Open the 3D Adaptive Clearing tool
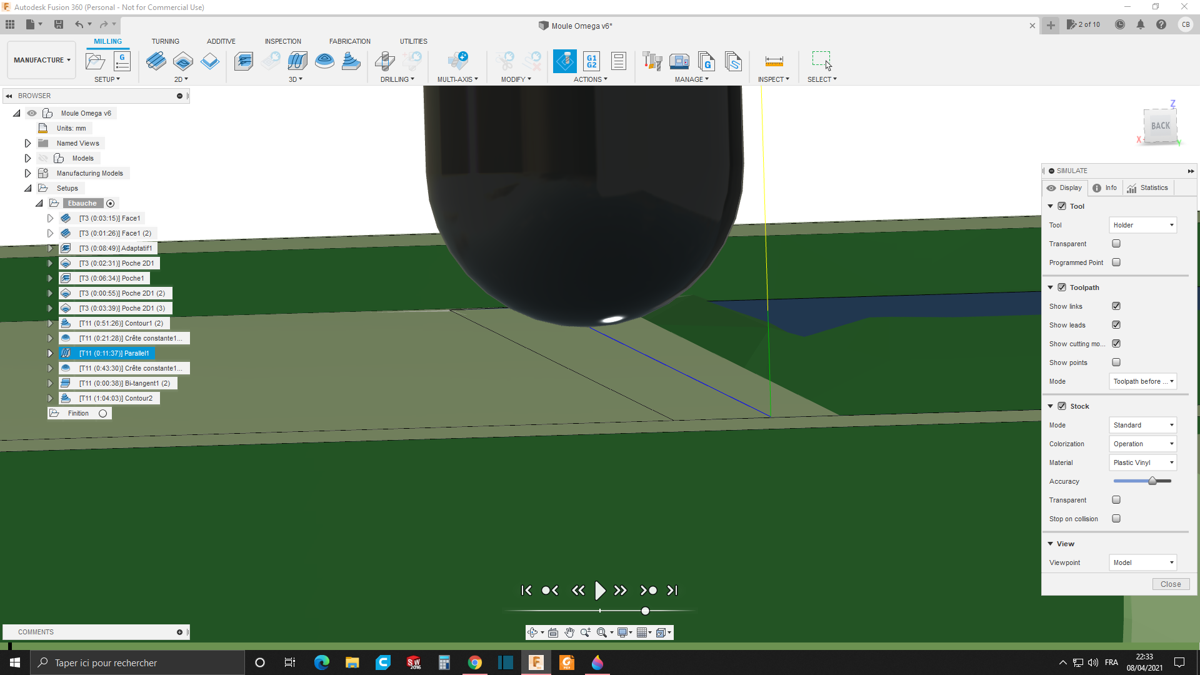This screenshot has width=1200, height=675. point(244,61)
